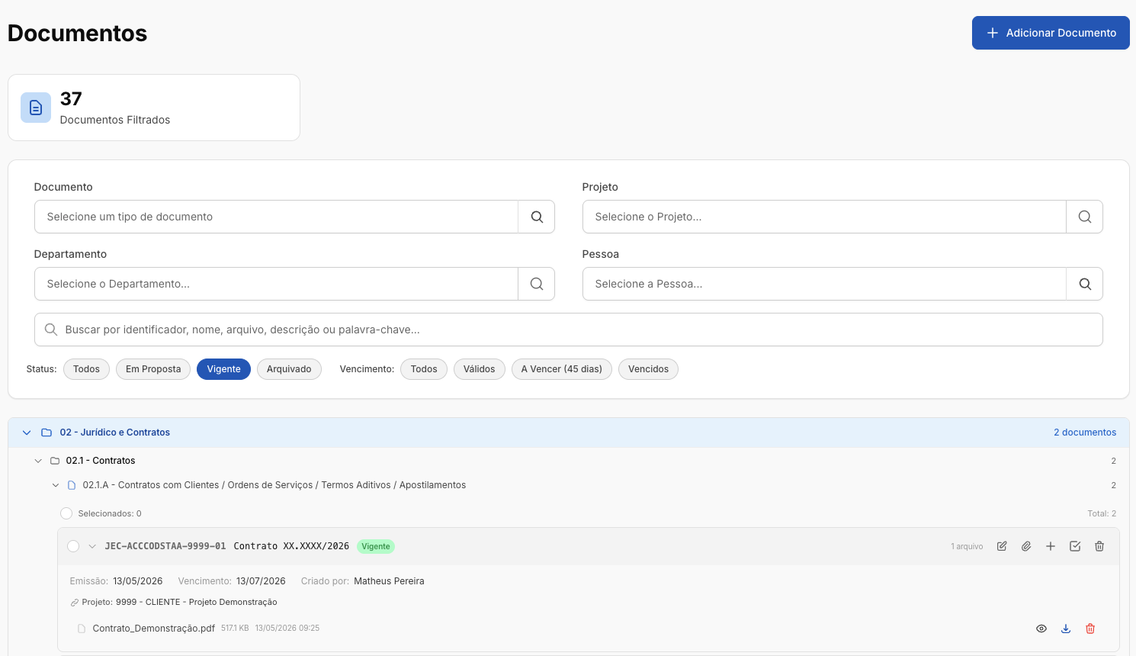The image size is (1136, 656).
Task: Collapse 02.1 - Contratos folder chevron
Action: point(38,461)
